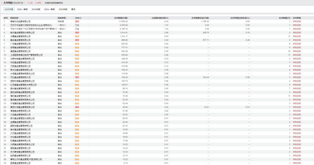The height and width of the screenshot is (165, 314).
Task: Open 摩根士丹利基金管理(中国)有限公司 link
Action: 26,159
